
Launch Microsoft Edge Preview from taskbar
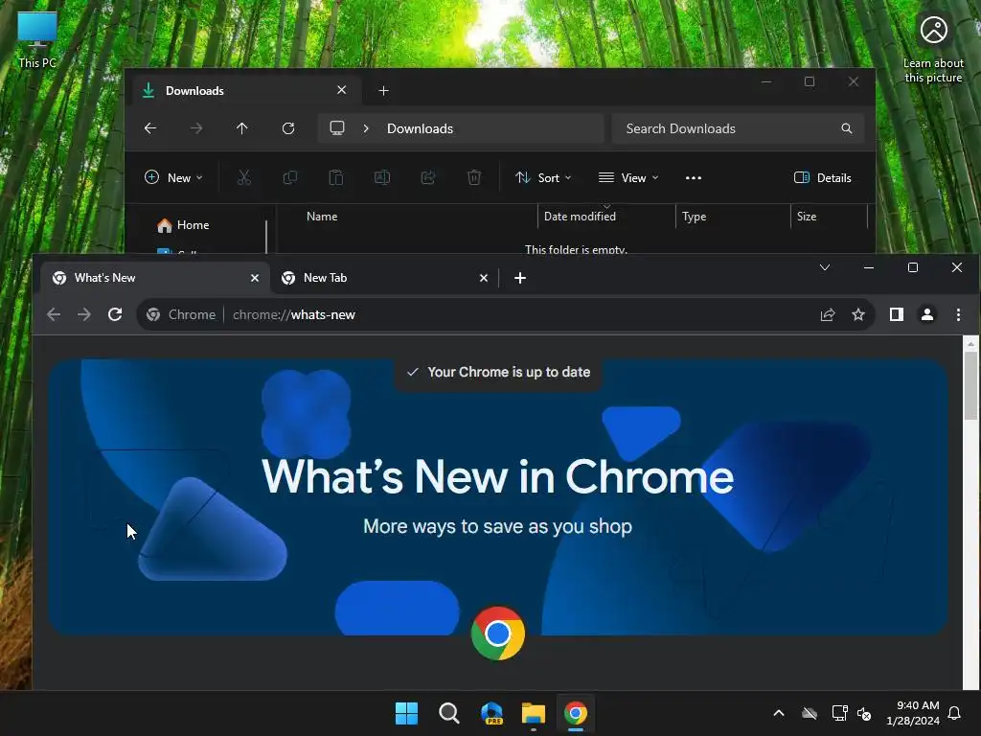pos(491,713)
